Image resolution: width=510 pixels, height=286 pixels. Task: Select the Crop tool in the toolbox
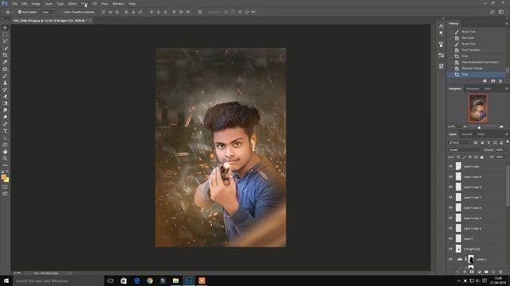click(x=5, y=55)
